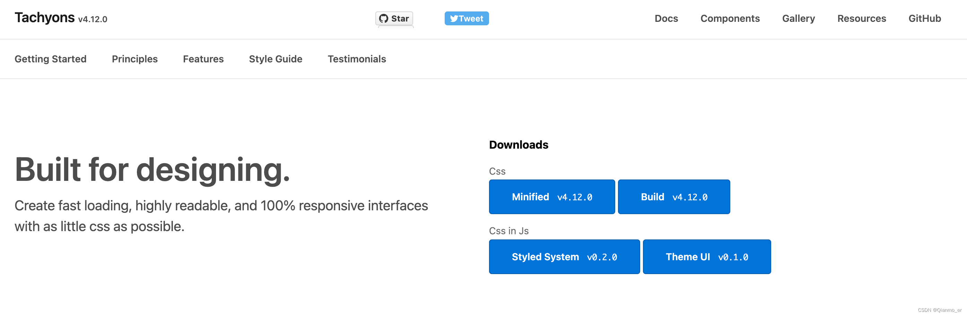
Task: Visit the Resources navigation link
Action: (862, 18)
